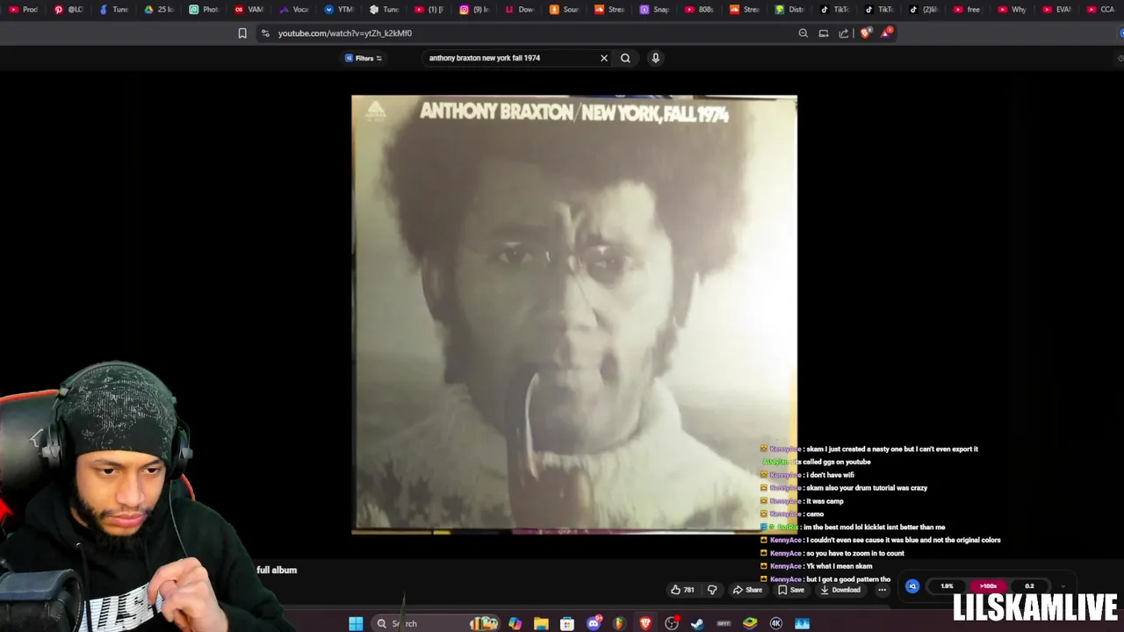Open Copilot from the taskbar
1124x632 pixels.
(515, 623)
